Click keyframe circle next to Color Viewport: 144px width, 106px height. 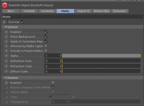tap(6, 97)
